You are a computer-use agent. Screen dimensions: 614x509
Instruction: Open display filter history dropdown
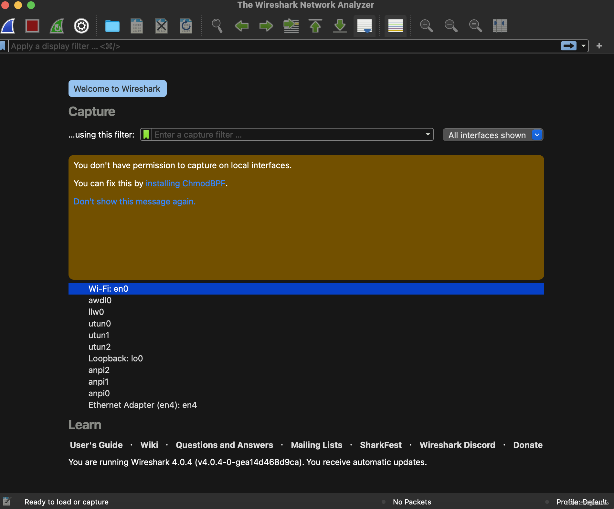(x=584, y=46)
